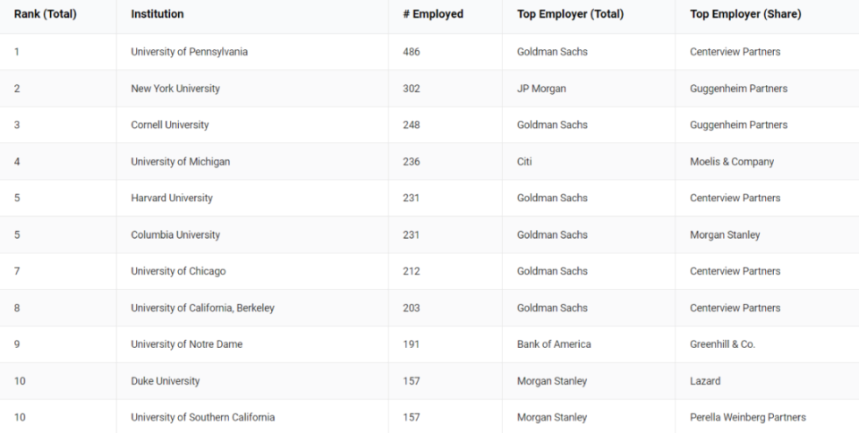Click Columbia University in Institution column
The height and width of the screenshot is (433, 859).
pos(175,234)
